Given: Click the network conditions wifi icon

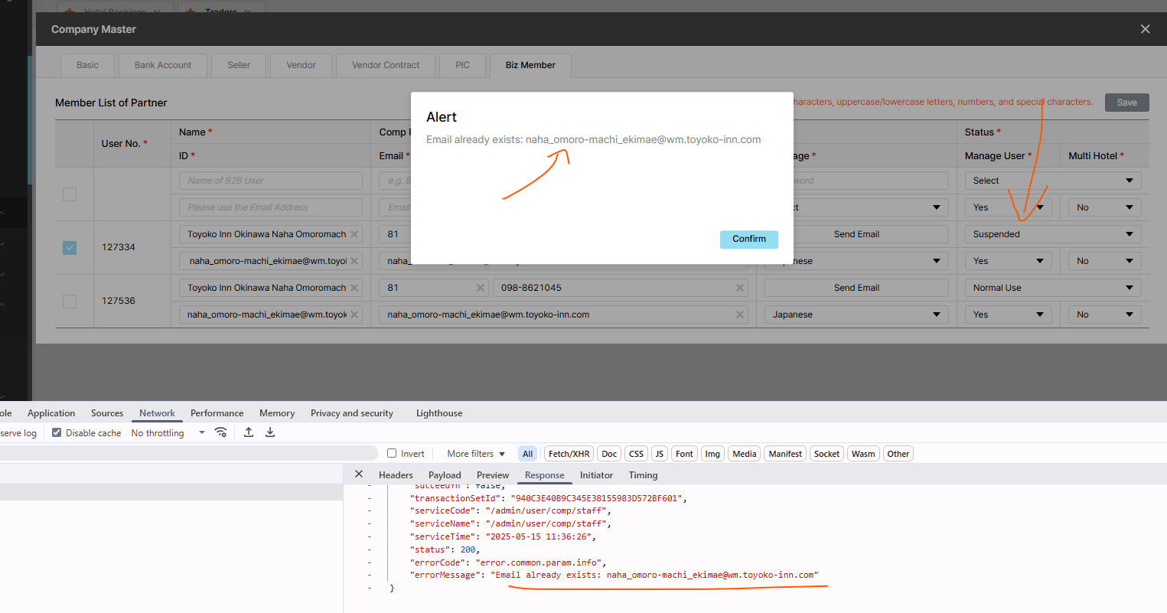Looking at the screenshot, I should (x=220, y=432).
